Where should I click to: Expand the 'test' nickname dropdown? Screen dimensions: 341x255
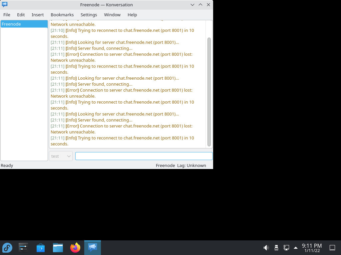point(61,156)
